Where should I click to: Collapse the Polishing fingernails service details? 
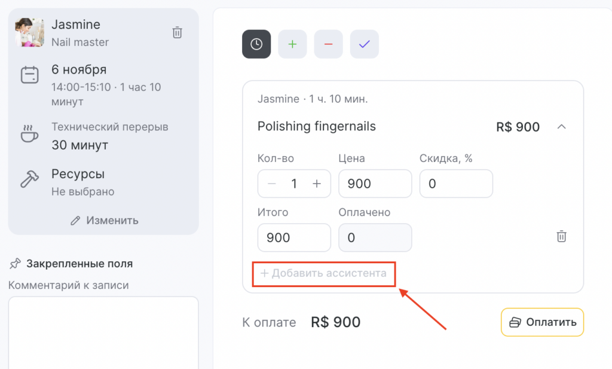tap(561, 127)
